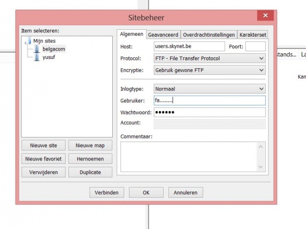Screen dimensions: 306x229
Task: Click the Commentaar scrollbar down arrow
Action: 261,167
